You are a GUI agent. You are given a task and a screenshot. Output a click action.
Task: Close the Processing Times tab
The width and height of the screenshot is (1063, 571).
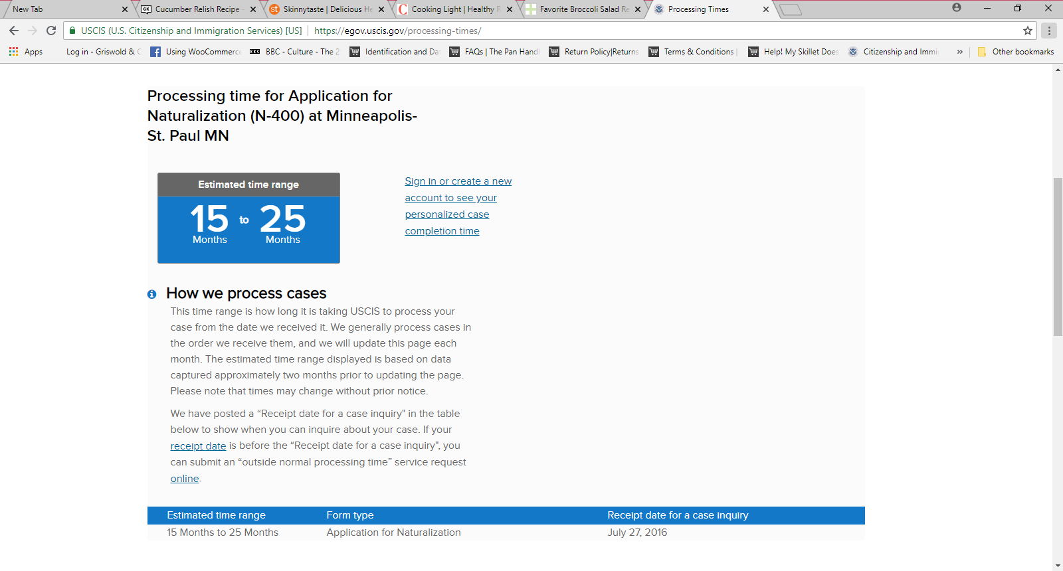[x=766, y=9]
